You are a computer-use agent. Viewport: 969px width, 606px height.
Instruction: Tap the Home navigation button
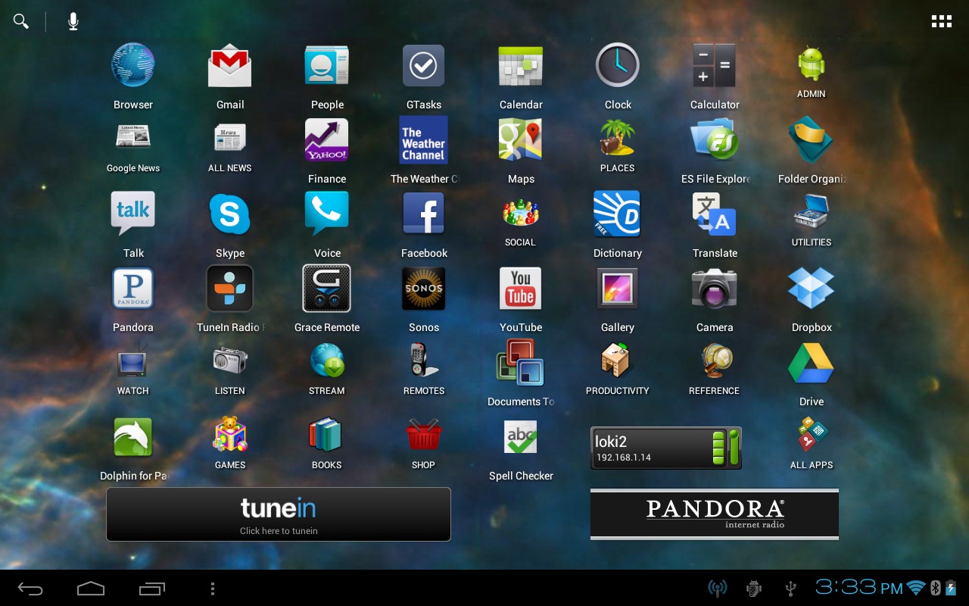click(91, 589)
